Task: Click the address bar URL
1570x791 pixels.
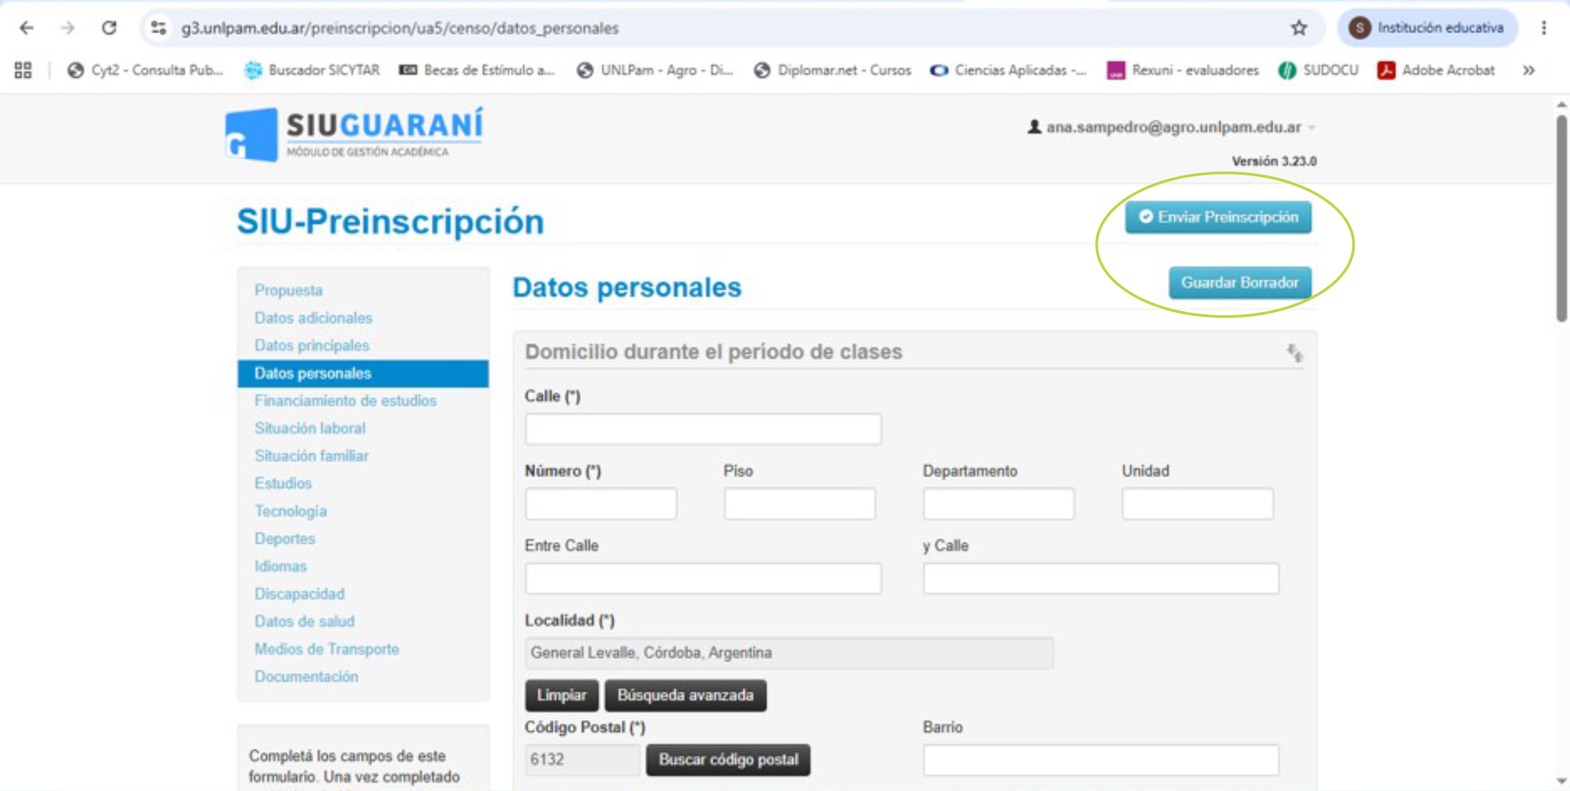Action: [400, 28]
